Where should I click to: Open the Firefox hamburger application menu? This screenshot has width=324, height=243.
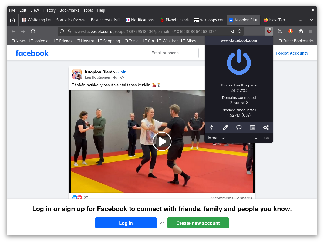[x=310, y=31]
